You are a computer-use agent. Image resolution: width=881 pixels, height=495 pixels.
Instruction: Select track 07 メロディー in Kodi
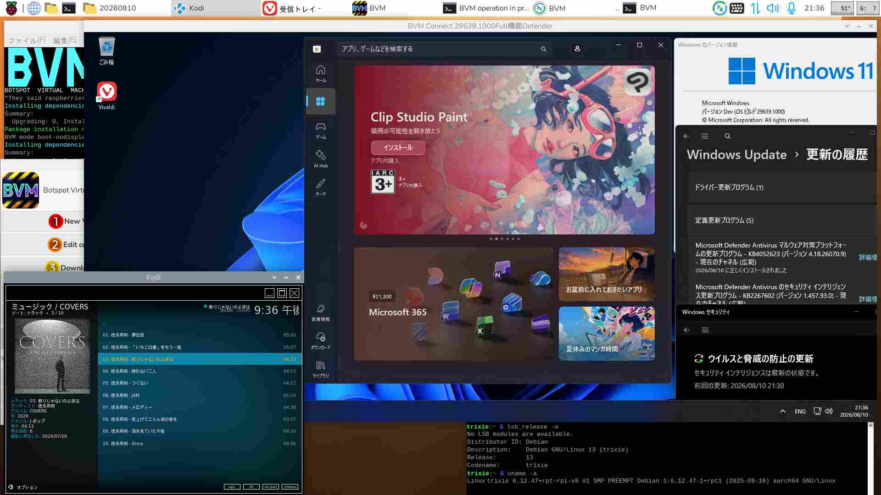pyautogui.click(x=199, y=407)
